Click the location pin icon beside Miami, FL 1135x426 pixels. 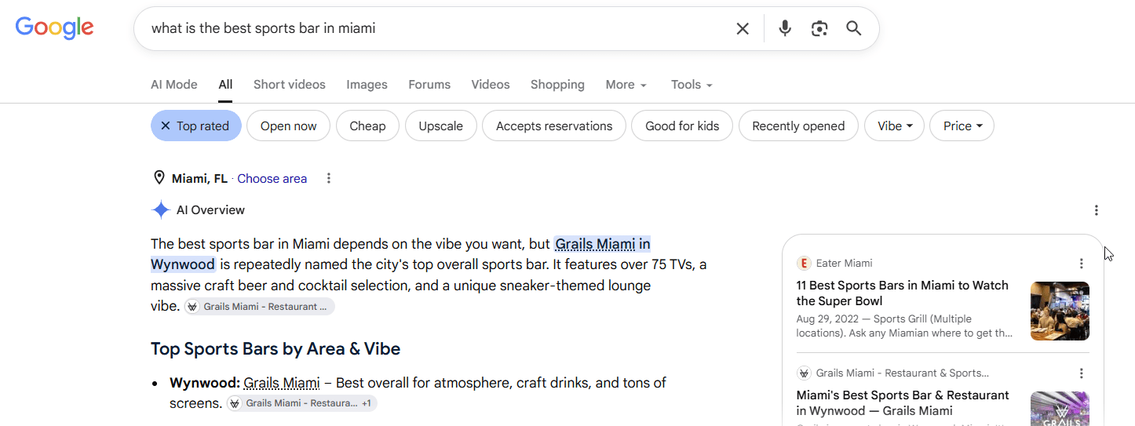pyautogui.click(x=159, y=178)
